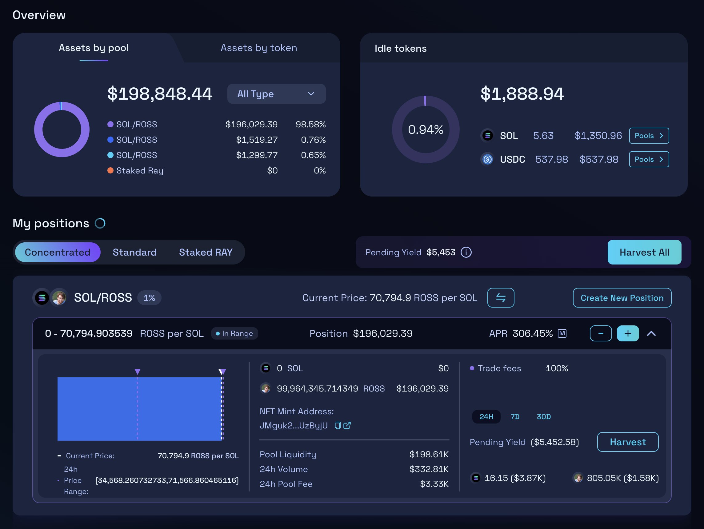
Task: Click the 24h price range values text
Action: 167,480
